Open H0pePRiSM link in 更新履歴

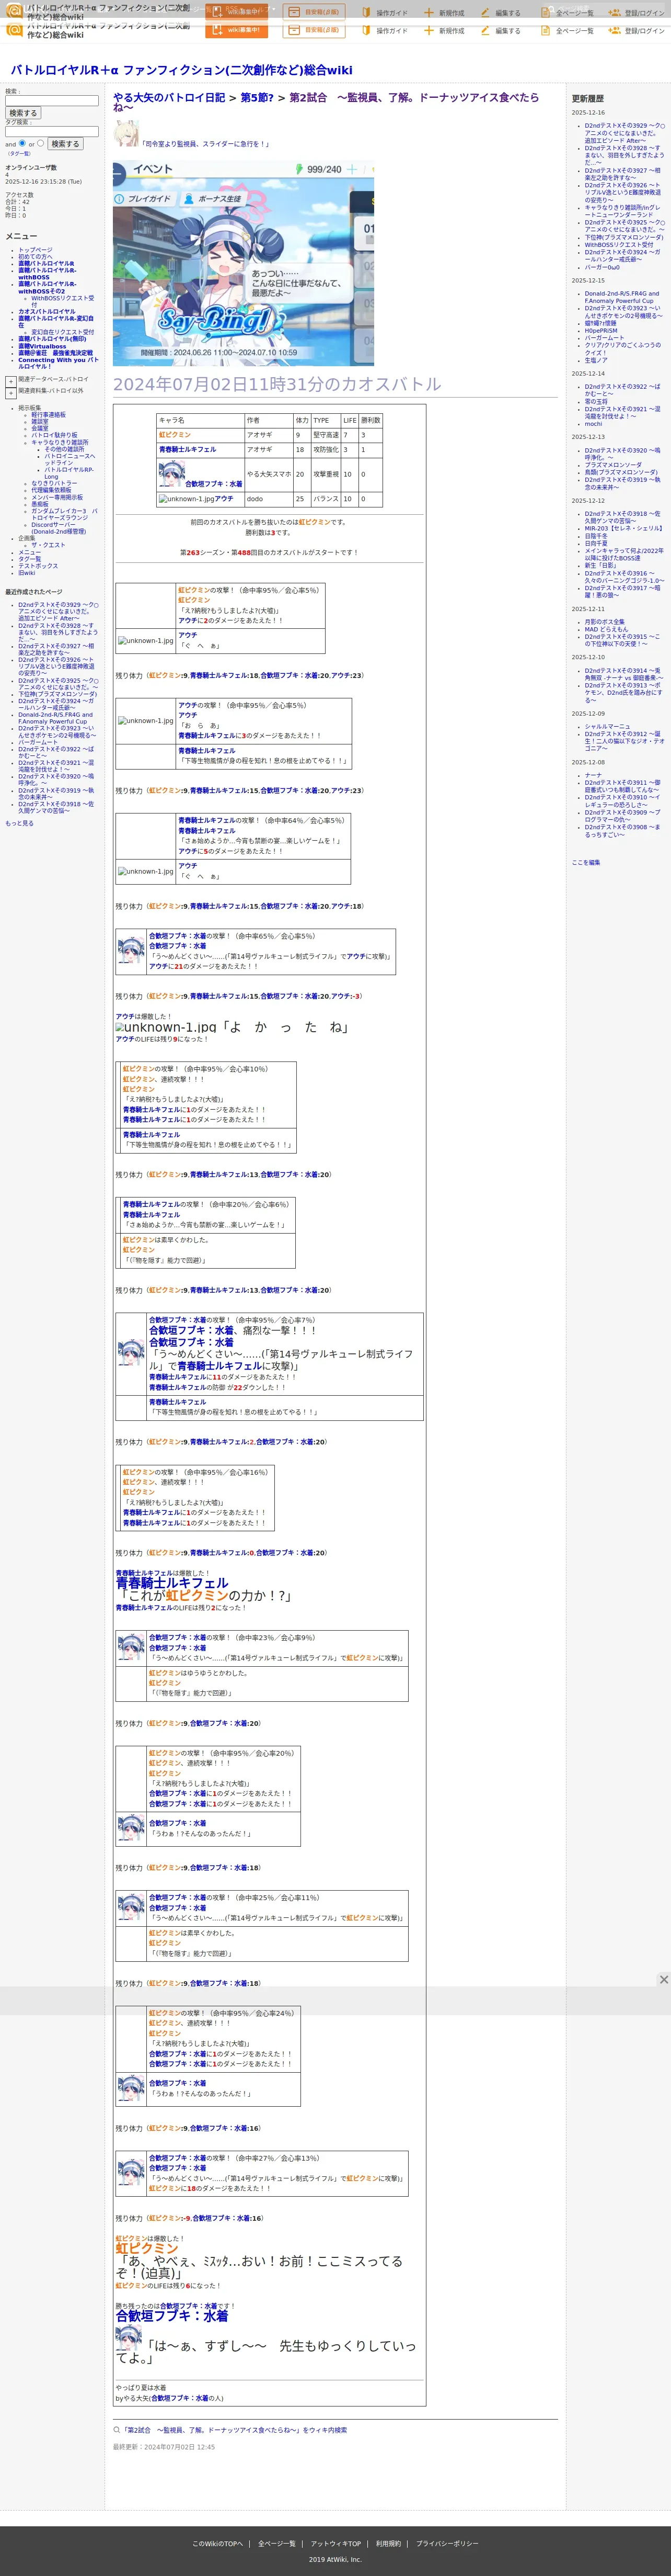point(601,330)
